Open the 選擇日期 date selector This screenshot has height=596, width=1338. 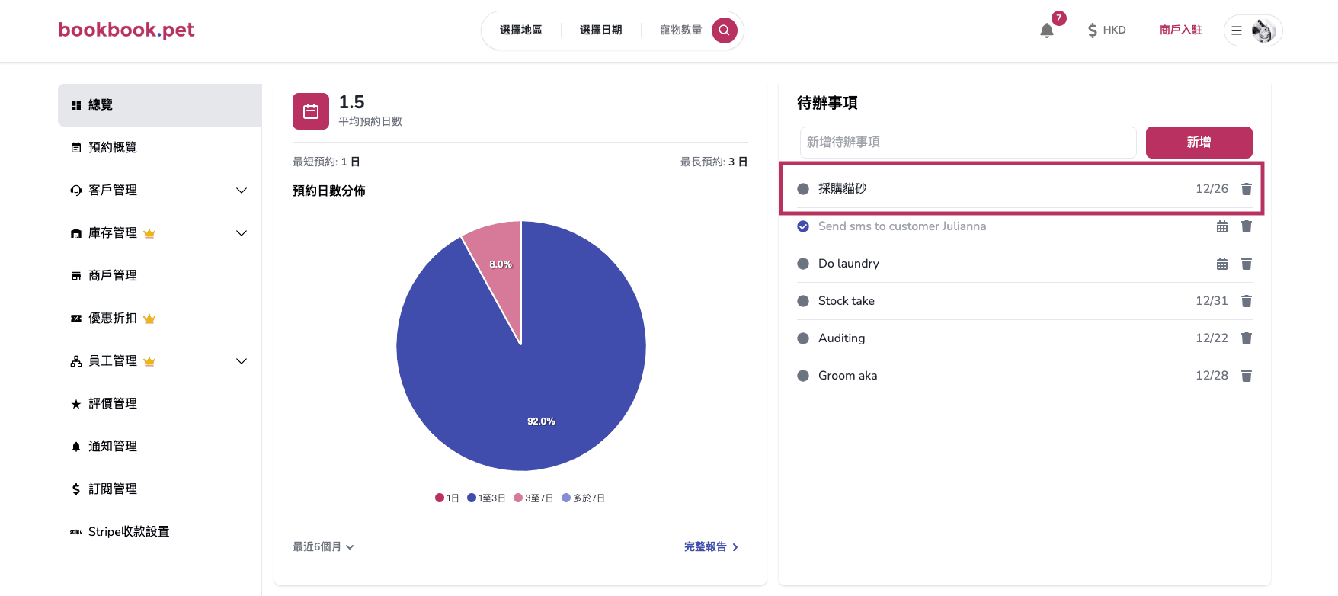pyautogui.click(x=601, y=30)
